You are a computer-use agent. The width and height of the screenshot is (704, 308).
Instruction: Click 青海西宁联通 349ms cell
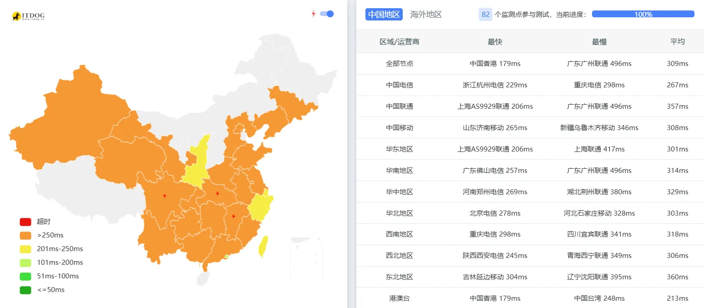(599, 256)
